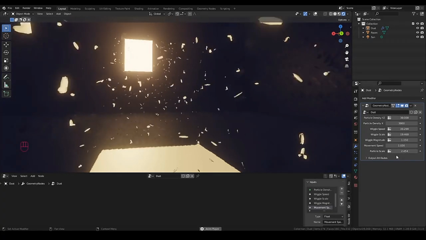Click the Add Cube tool
This screenshot has width=426, height=240.
[6, 94]
